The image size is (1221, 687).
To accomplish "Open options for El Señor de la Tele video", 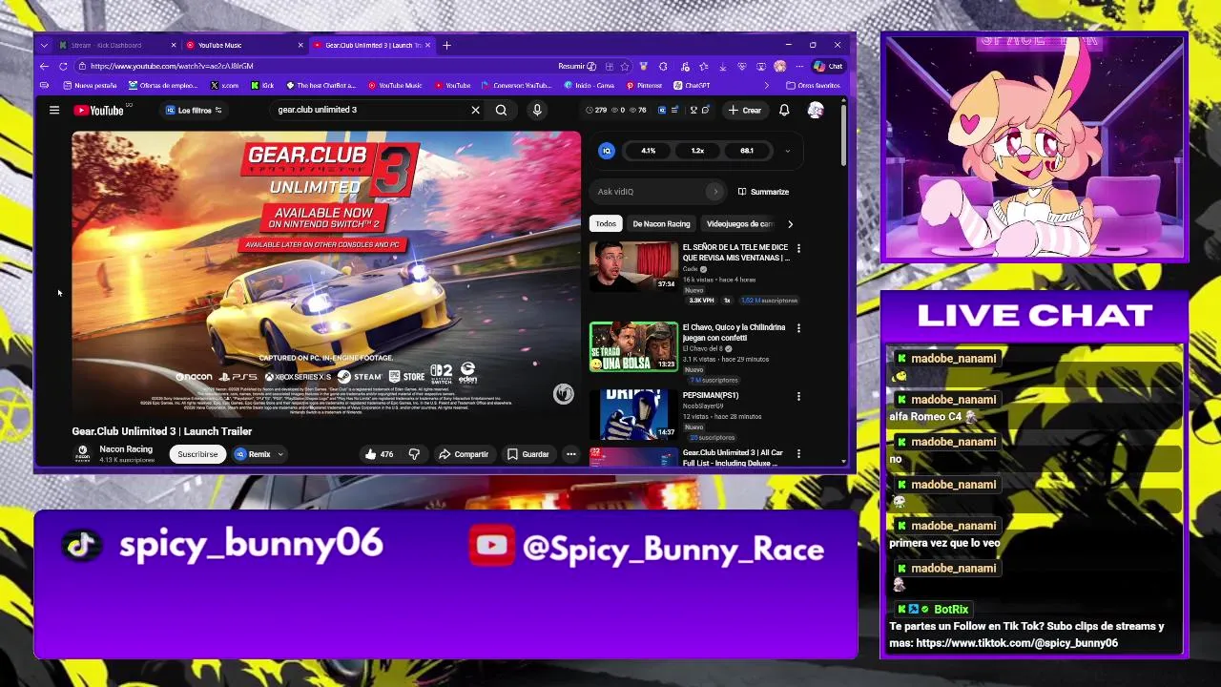I will [798, 248].
